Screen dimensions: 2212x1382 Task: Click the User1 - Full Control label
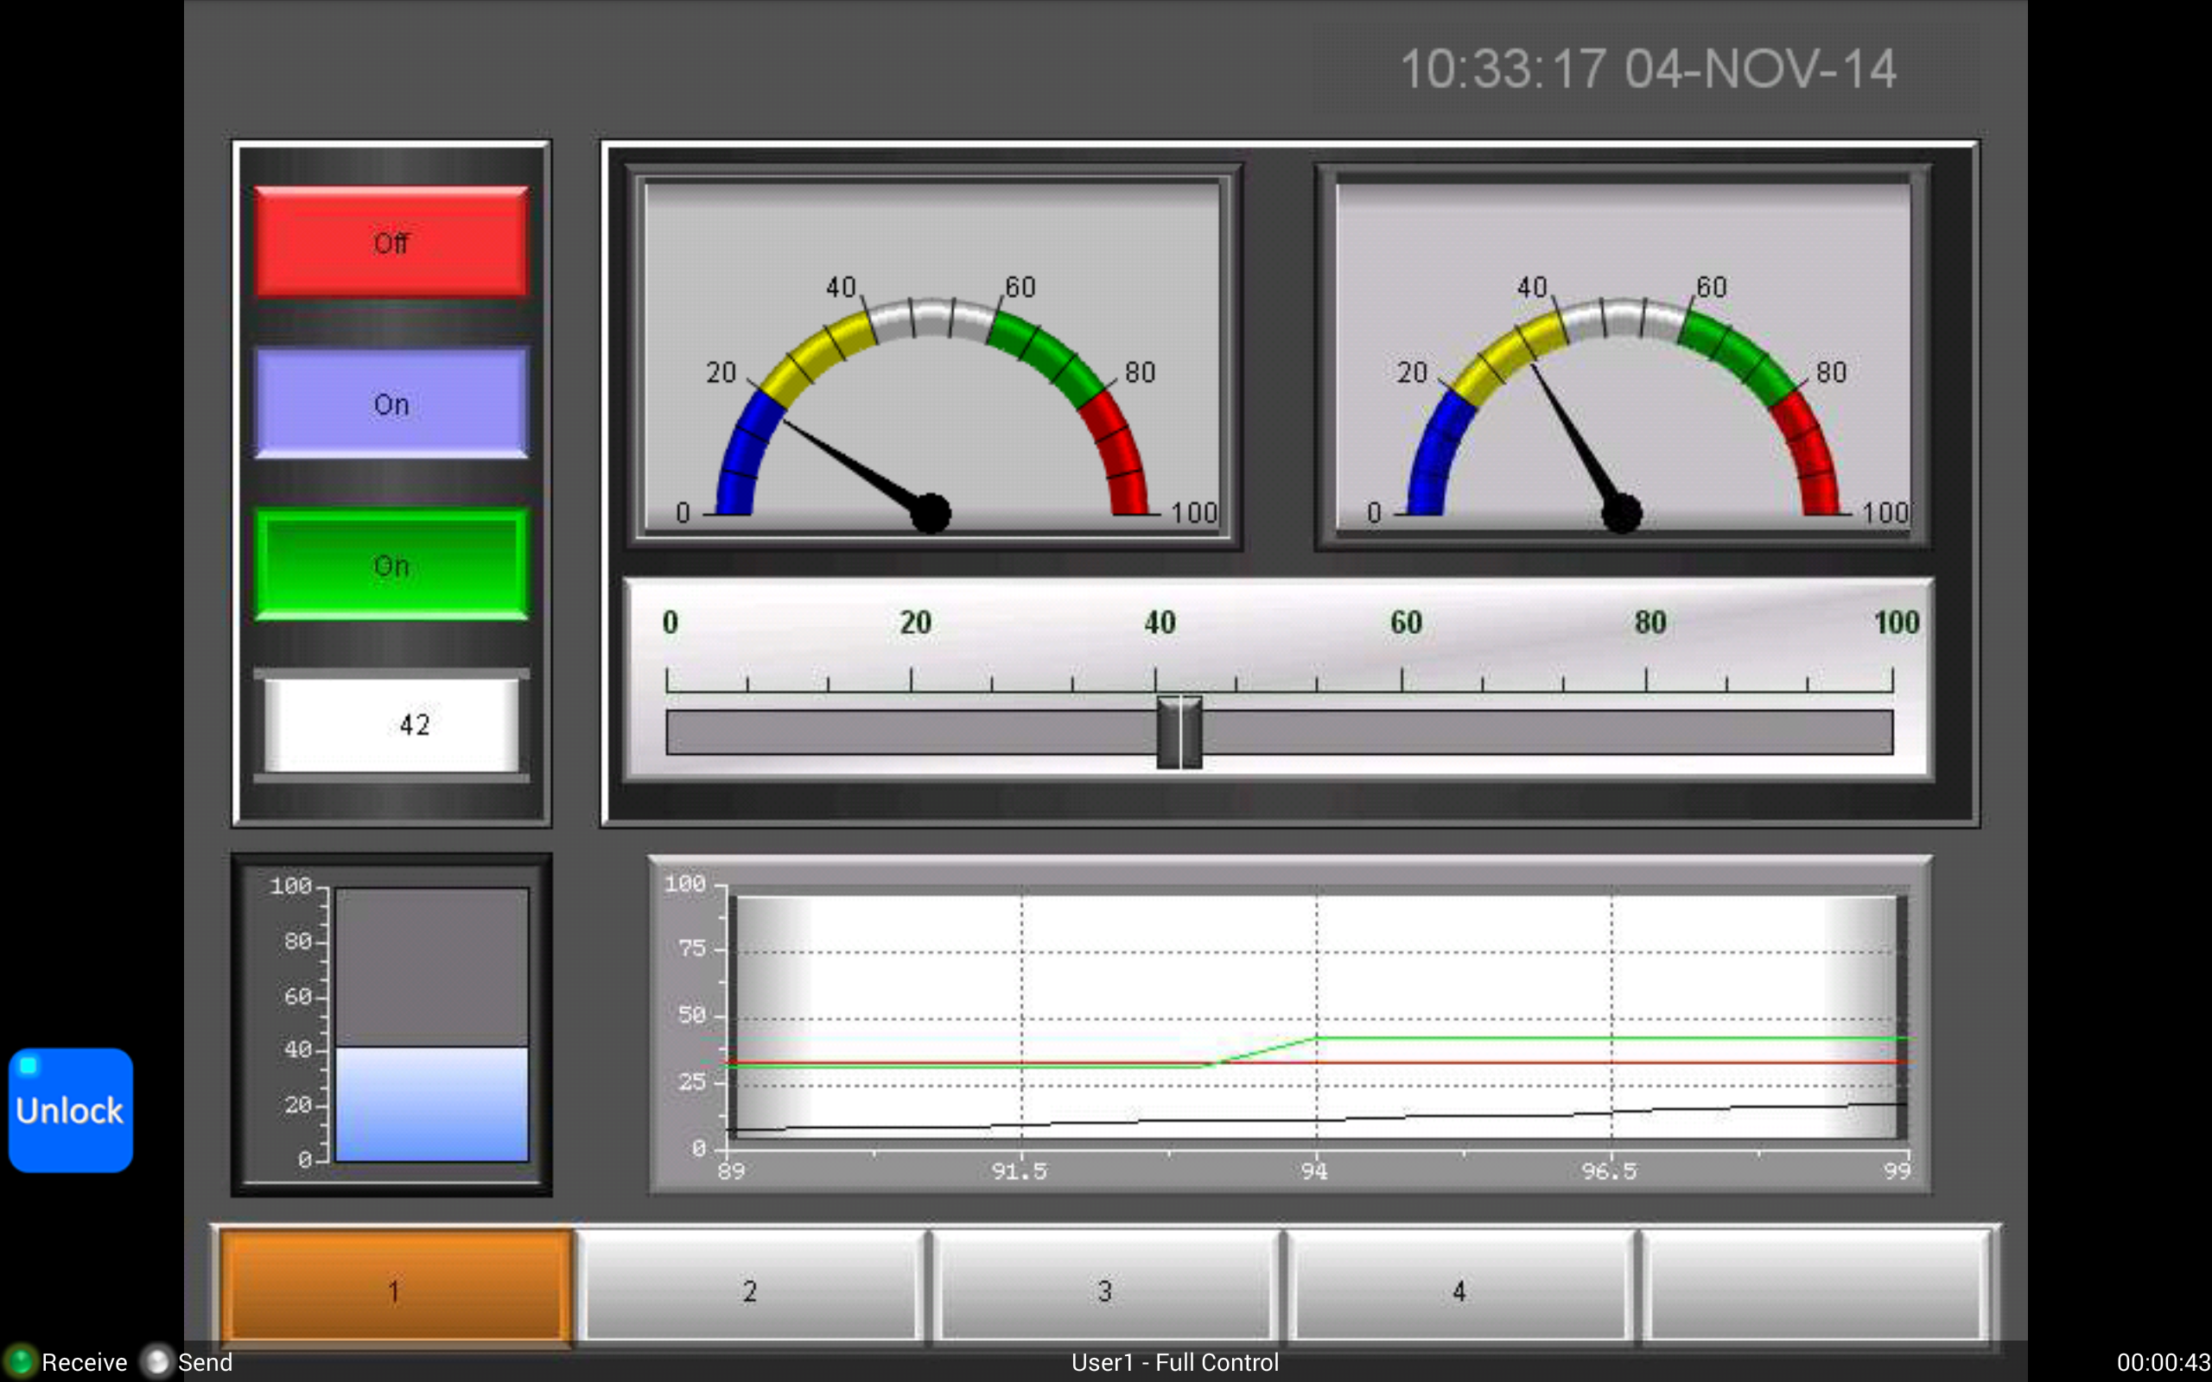click(1174, 1362)
